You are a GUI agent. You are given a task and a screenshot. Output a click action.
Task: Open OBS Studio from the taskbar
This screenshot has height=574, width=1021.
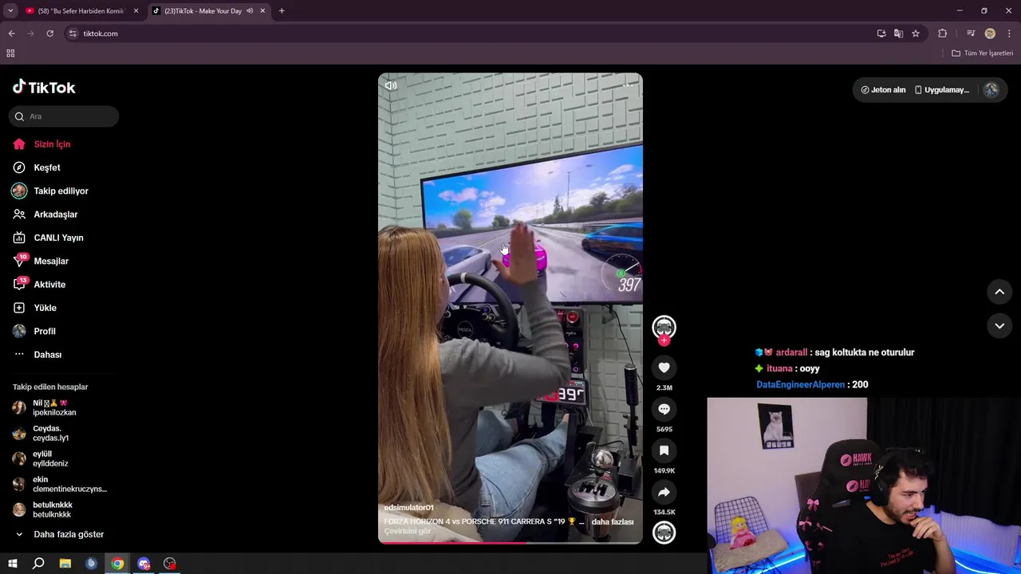(170, 564)
